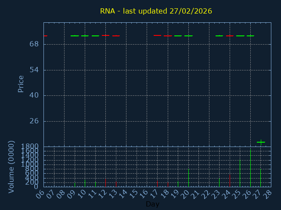Click the green volume bar on day 25

(x=240, y=173)
